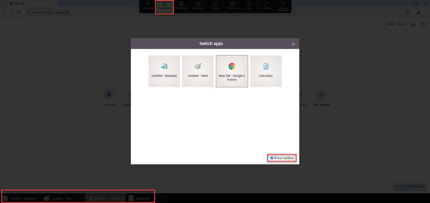Open Untitled - Notepad from the bottom taskbar
This screenshot has width=430, height=203.
click(22, 198)
